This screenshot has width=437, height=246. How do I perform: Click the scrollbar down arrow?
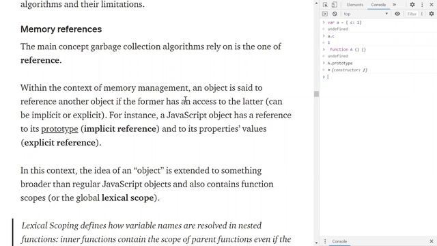(x=316, y=243)
